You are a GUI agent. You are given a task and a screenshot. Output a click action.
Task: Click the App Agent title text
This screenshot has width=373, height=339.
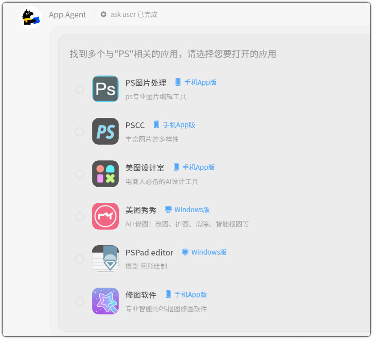pos(67,15)
